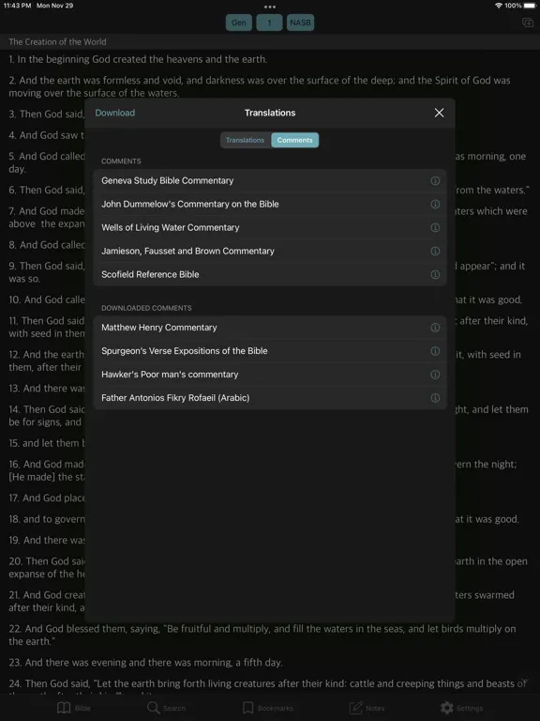Tap the three-dot multitasking indicator
The height and width of the screenshot is (721, 540).
click(x=270, y=7)
